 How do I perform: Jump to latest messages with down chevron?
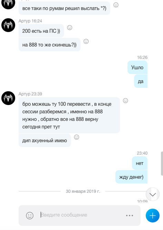pos(153,194)
